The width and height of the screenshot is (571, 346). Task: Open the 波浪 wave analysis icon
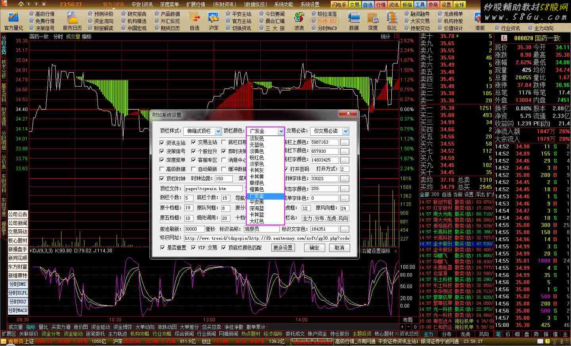pos(299,21)
